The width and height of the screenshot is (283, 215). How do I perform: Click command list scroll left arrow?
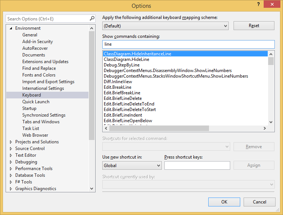[106, 128]
